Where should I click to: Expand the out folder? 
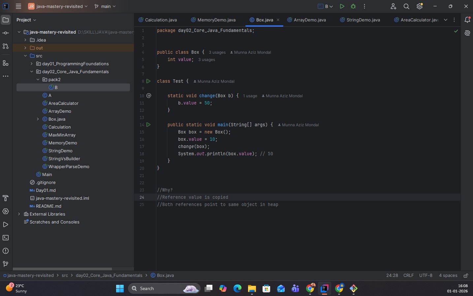tap(25, 48)
